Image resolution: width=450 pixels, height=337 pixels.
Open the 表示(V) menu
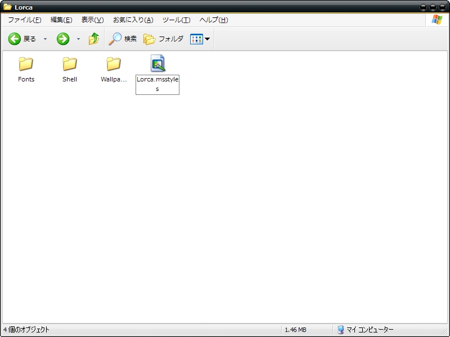pos(92,20)
